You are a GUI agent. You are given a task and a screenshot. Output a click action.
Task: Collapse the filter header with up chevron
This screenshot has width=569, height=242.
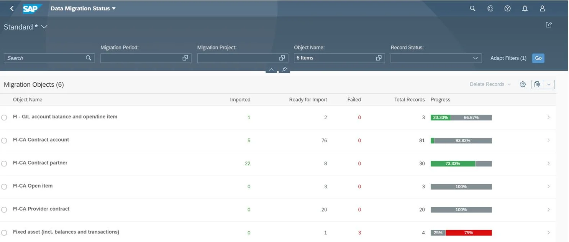271,69
